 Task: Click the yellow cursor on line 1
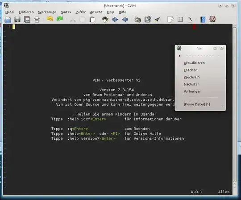[x=14, y=27]
